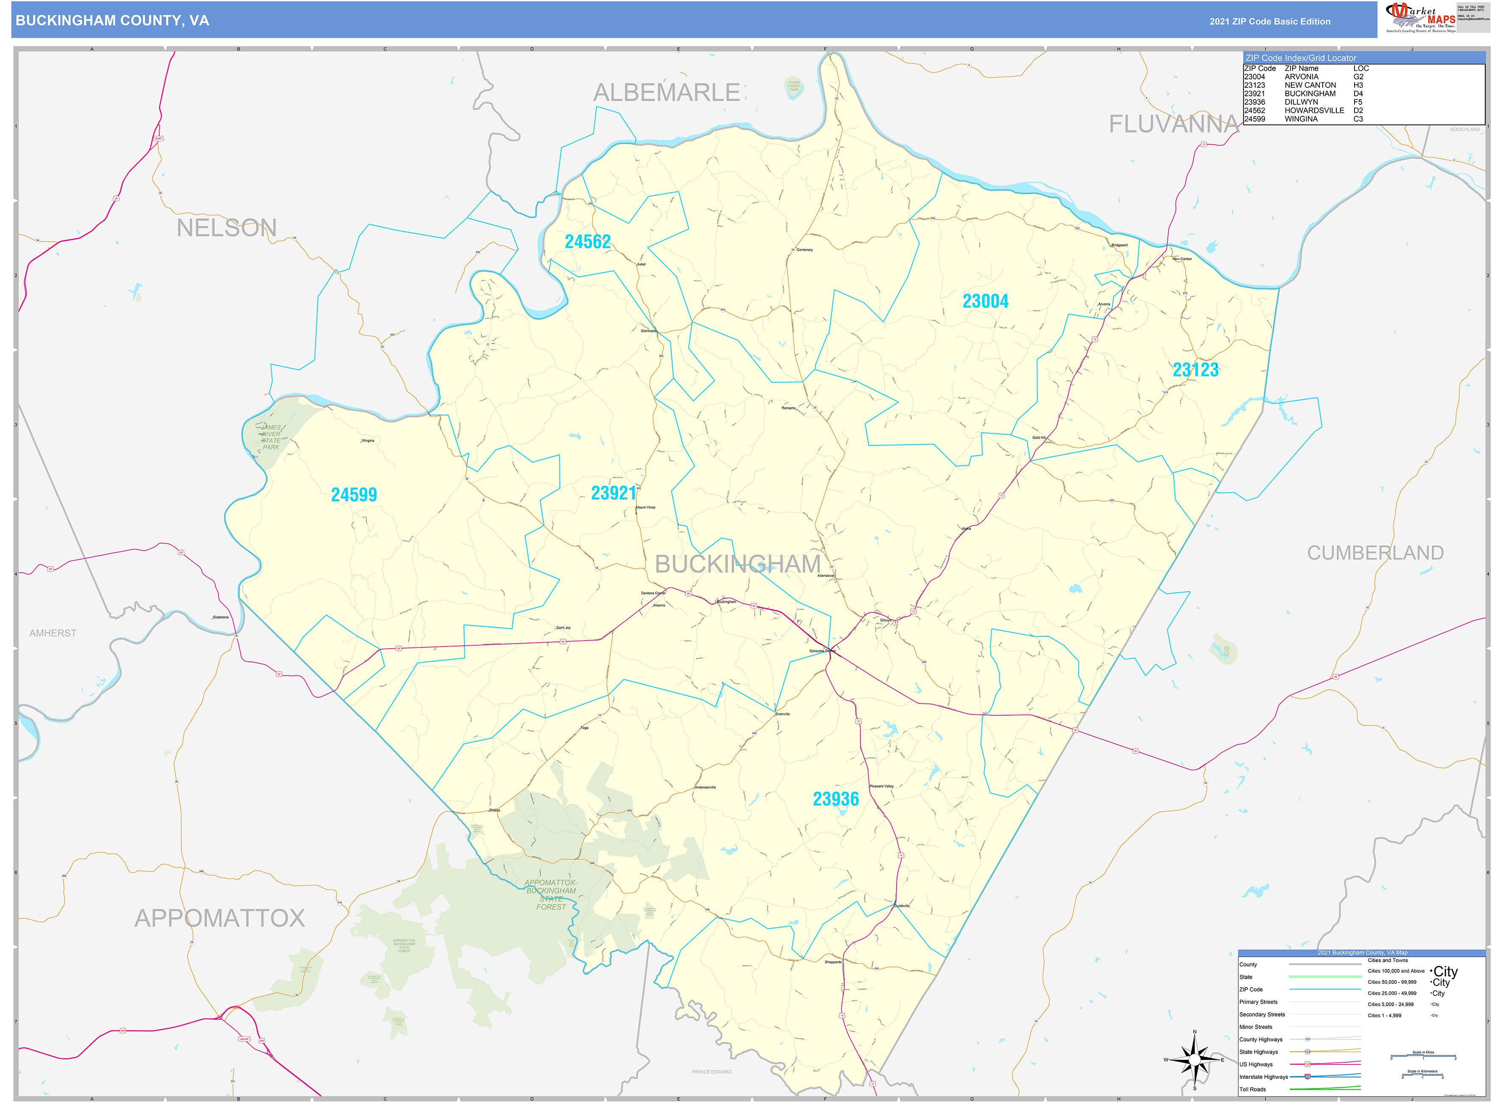Open the Cities and Towns legend section
The width and height of the screenshot is (1501, 1103).
pos(1387,960)
